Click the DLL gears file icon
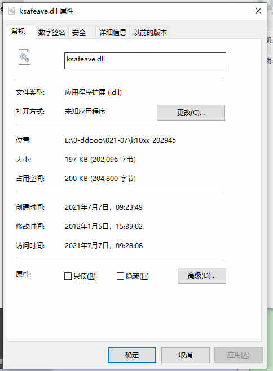Screen dimensions: 273x371 click(x=25, y=57)
